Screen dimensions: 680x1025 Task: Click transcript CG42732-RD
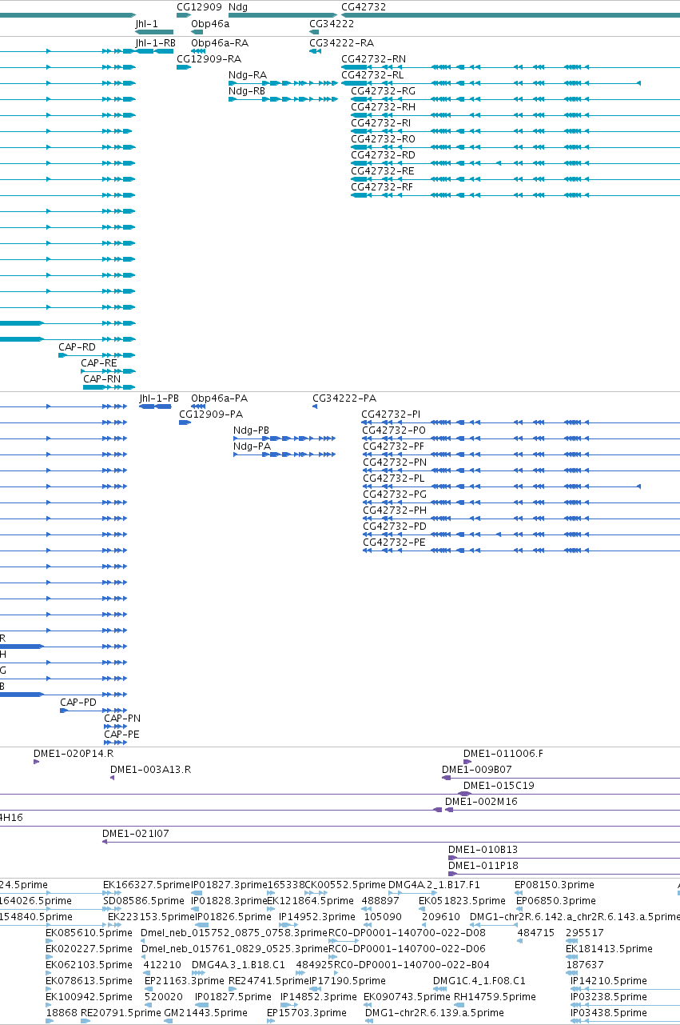(x=384, y=155)
